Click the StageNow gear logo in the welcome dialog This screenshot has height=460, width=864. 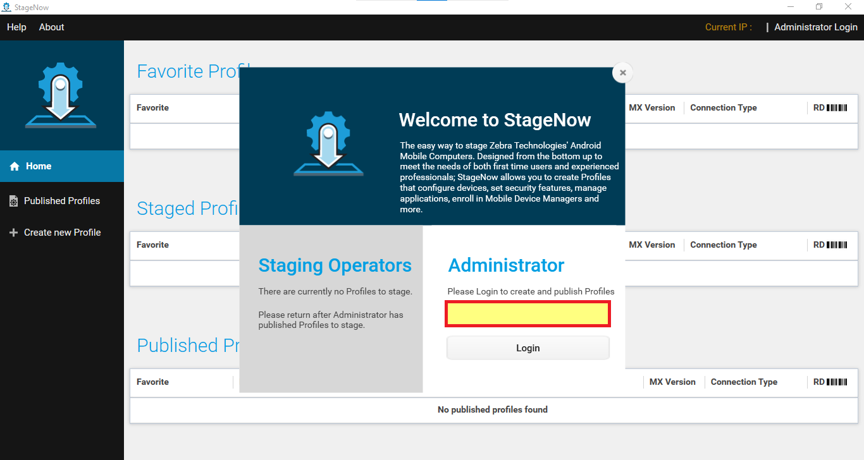pos(328,143)
